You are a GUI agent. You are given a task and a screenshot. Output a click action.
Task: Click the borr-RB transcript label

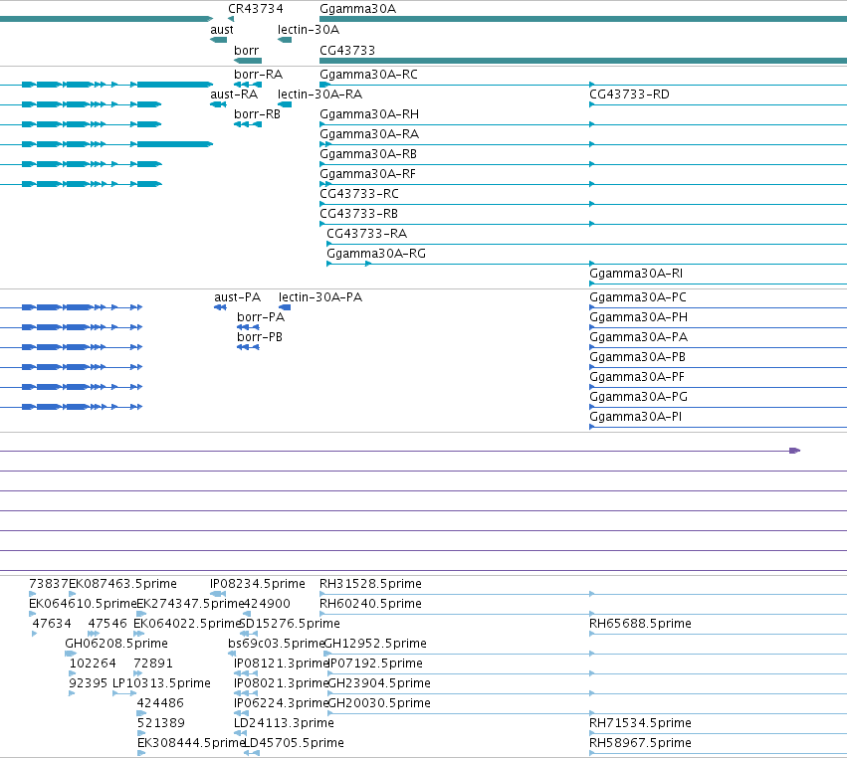[x=257, y=114]
